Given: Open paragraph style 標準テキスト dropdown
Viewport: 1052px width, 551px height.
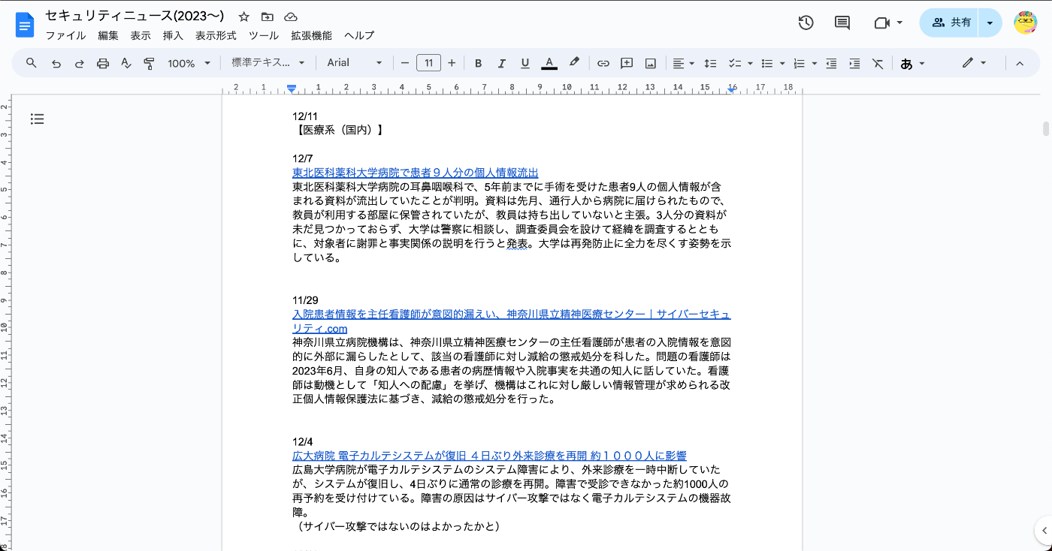Looking at the screenshot, I should (x=268, y=63).
